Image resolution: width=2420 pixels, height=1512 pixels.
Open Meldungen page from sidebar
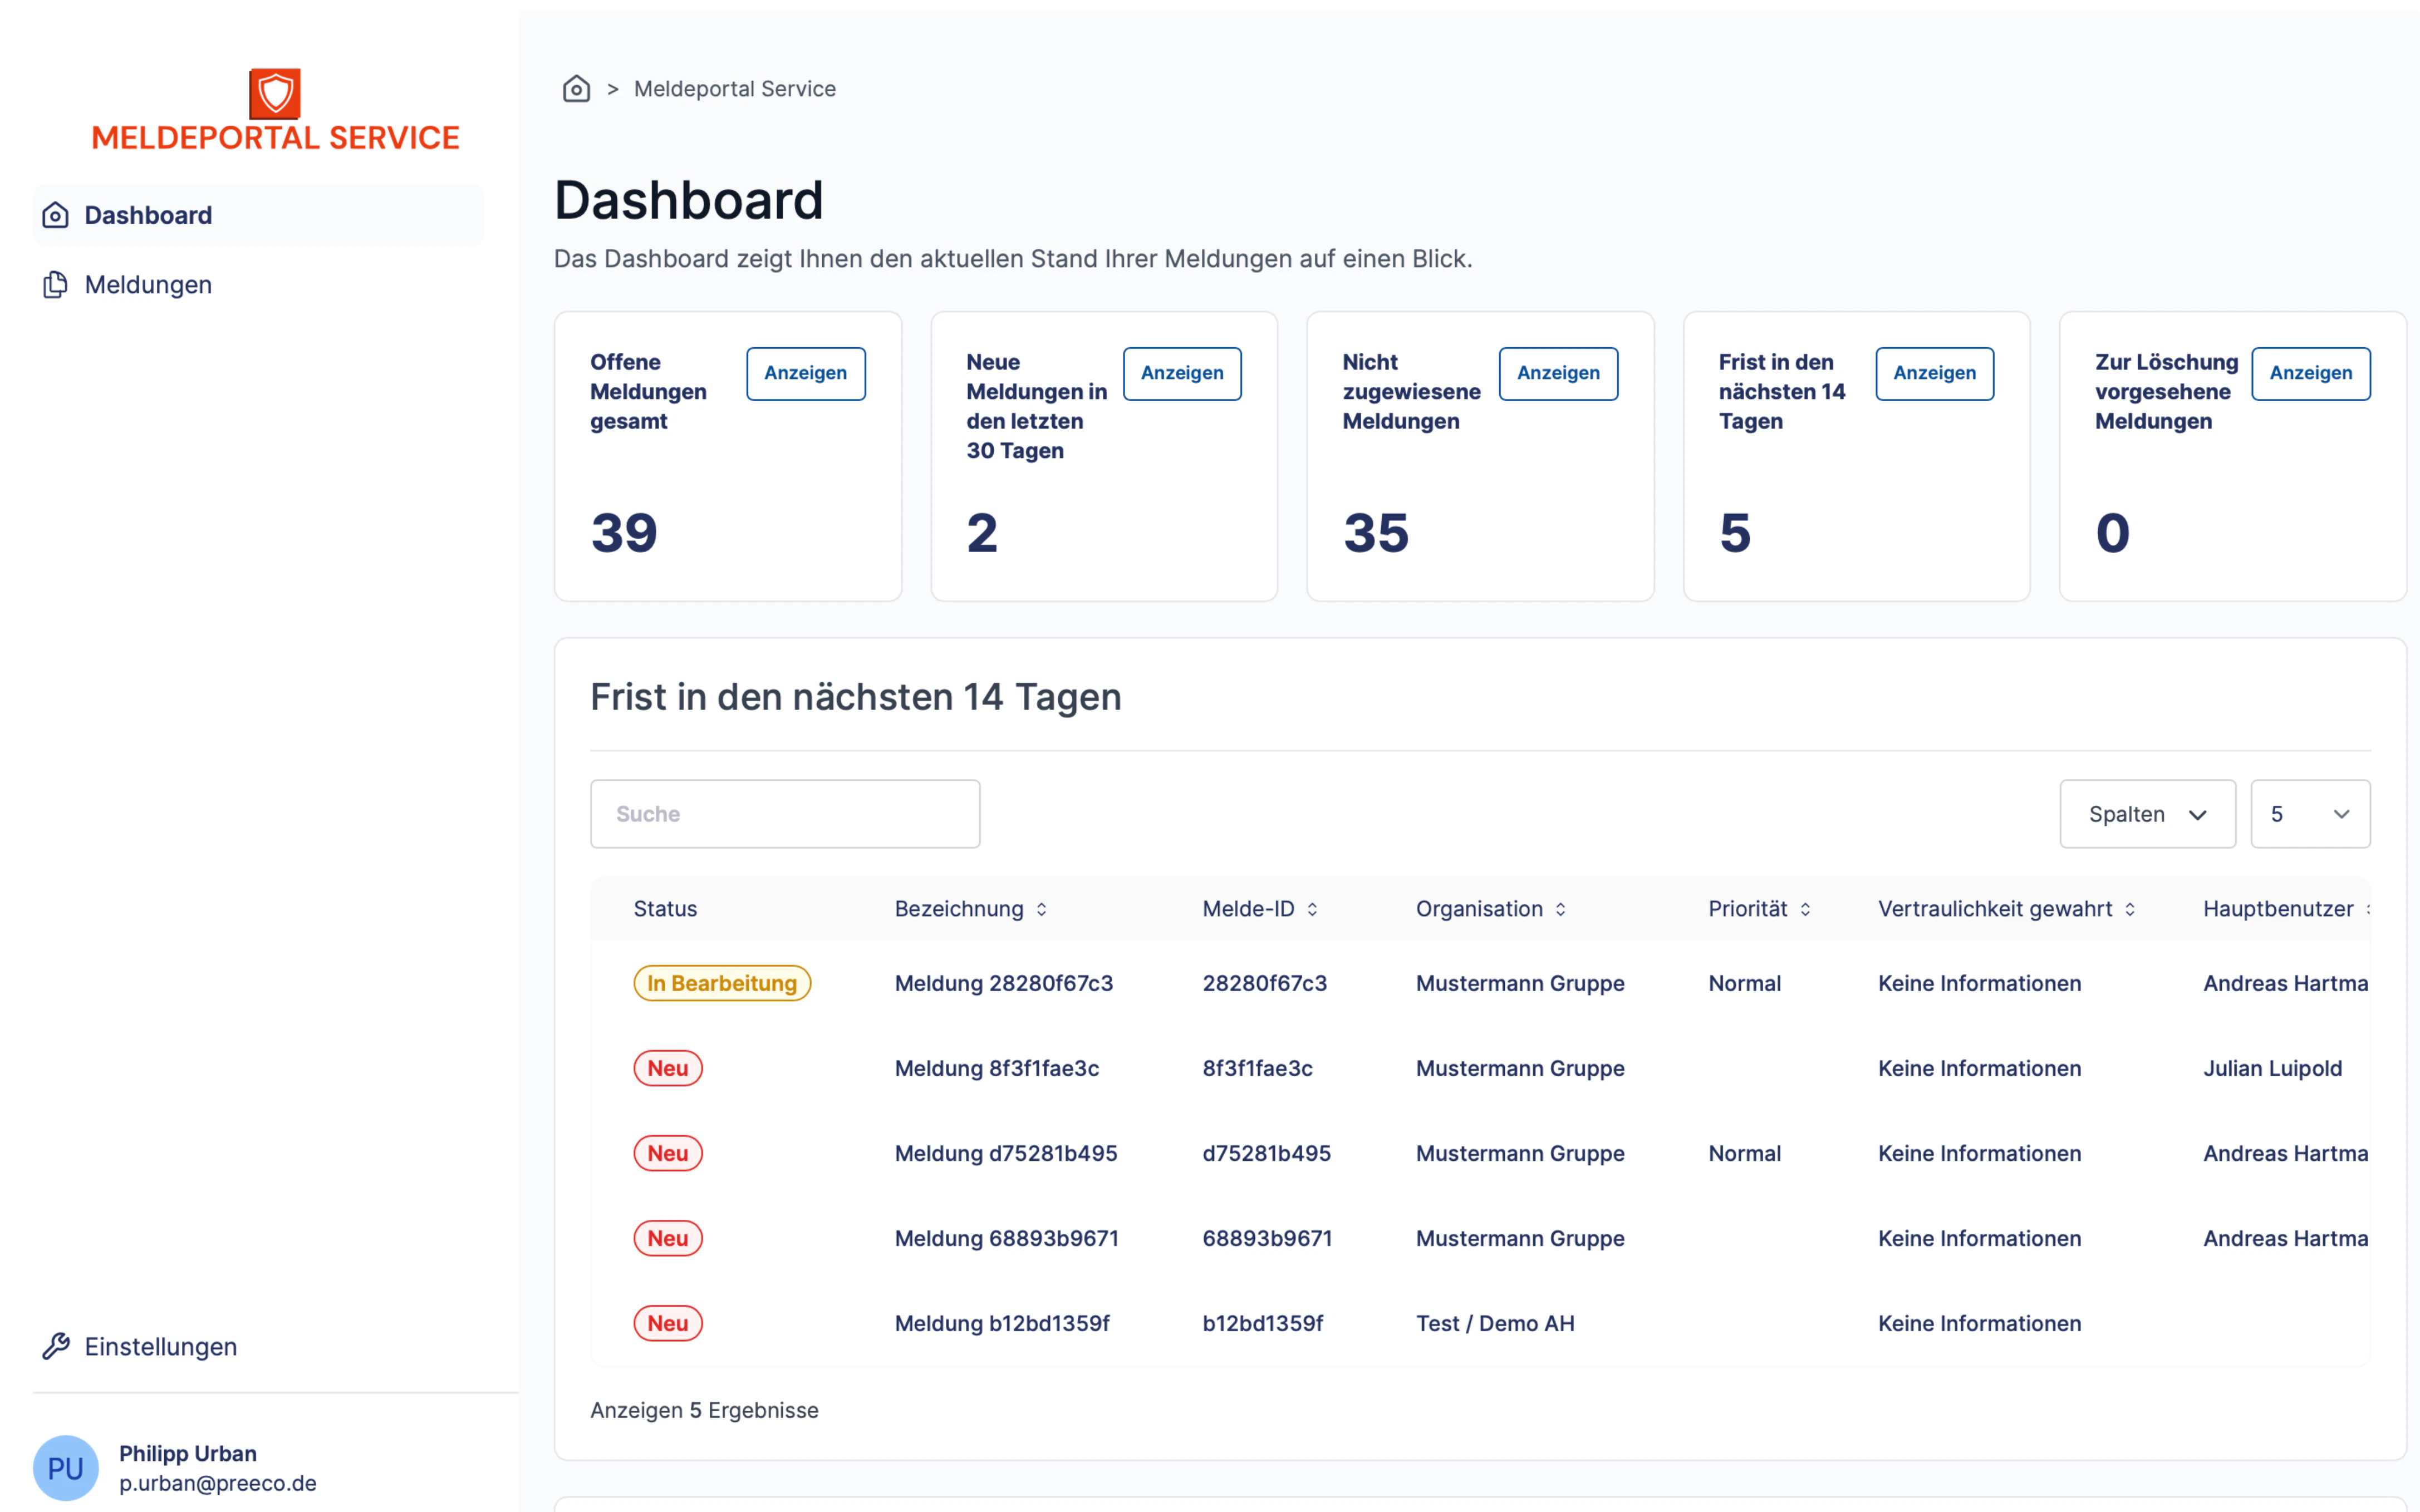click(x=148, y=285)
